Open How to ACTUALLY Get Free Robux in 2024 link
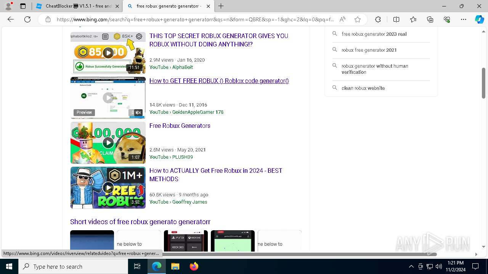 [216, 175]
